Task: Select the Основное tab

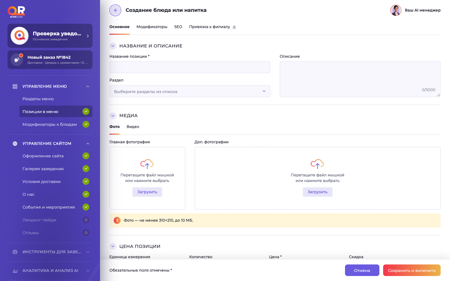Action: coord(119,27)
